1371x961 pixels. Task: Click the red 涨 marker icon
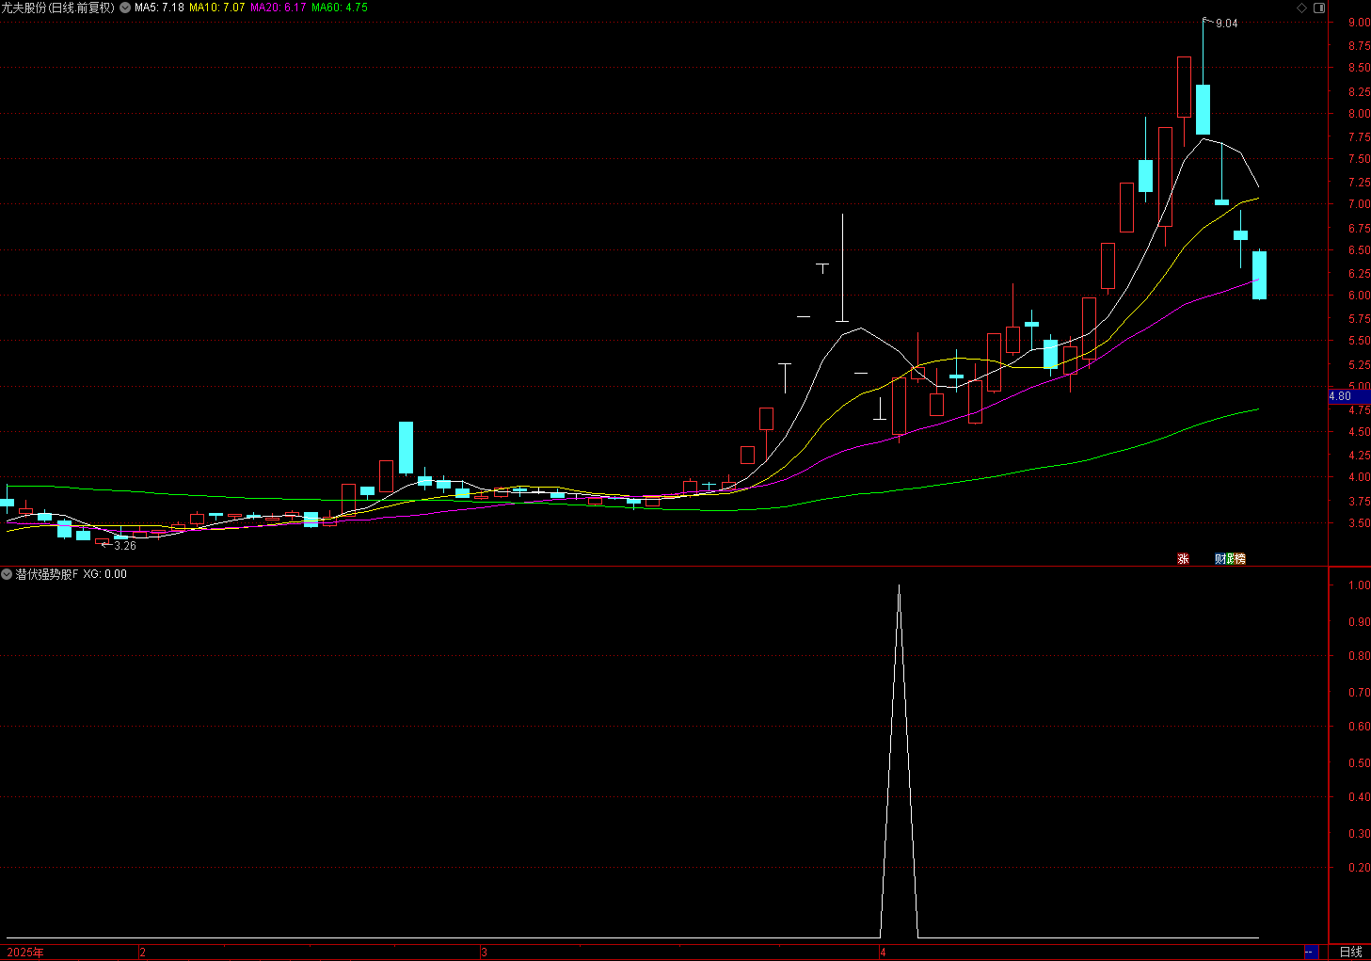[x=1183, y=559]
